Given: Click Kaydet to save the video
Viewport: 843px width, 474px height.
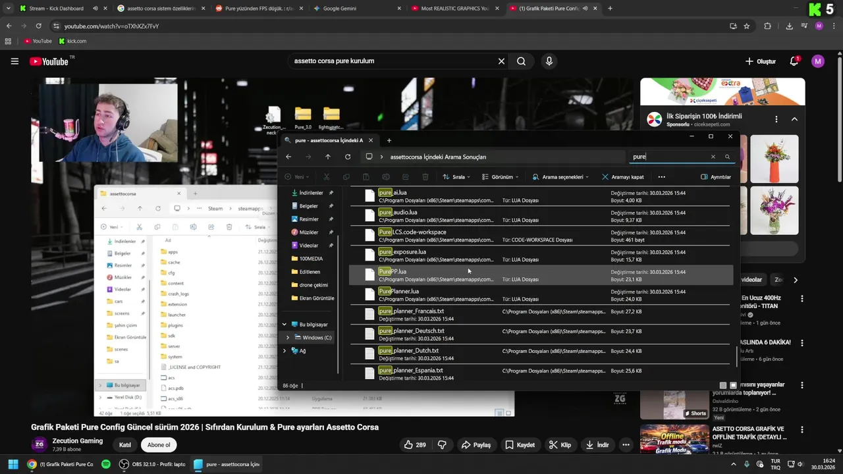Looking at the screenshot, I should click(520, 445).
